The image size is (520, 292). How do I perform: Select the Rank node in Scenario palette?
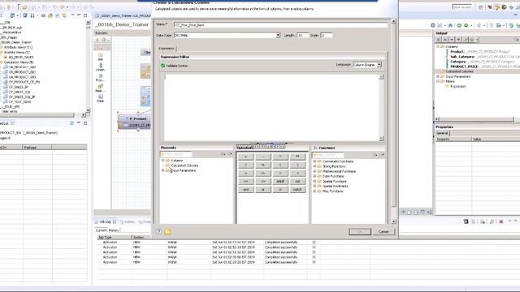[x=101, y=98]
